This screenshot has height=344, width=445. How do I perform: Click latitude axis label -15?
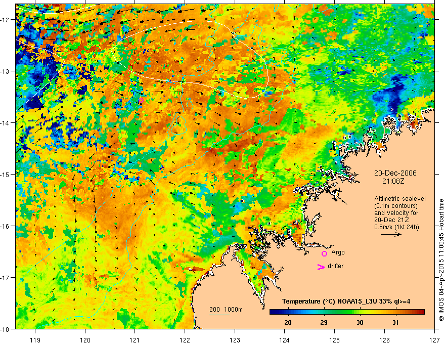[x=6, y=174]
